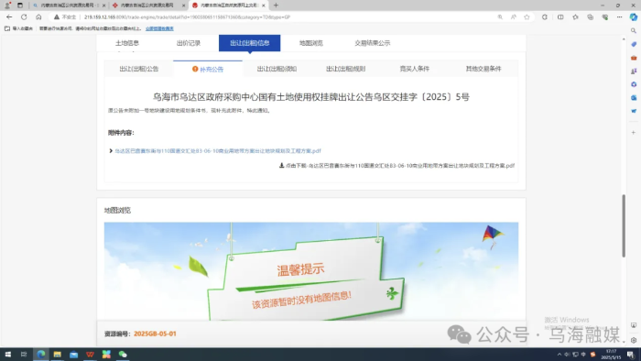The width and height of the screenshot is (641, 361).
Task: Open the Copilot sidebar icon
Action: tap(634, 17)
